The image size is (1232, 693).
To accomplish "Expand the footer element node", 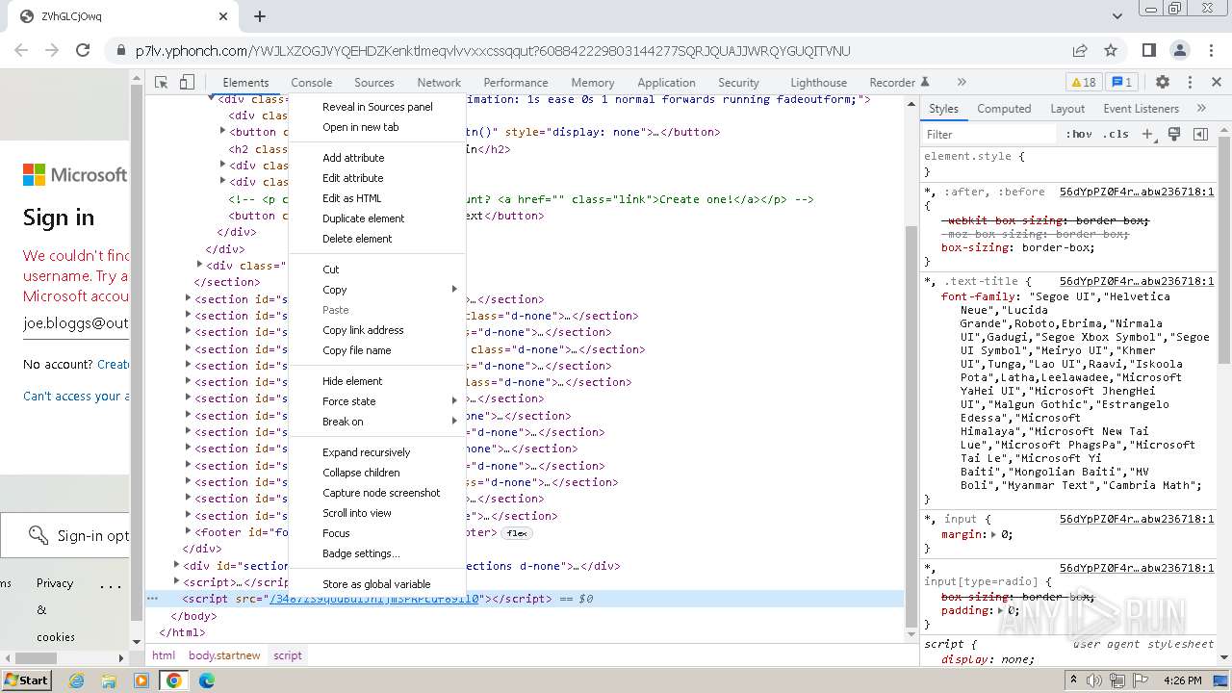I will (x=189, y=531).
